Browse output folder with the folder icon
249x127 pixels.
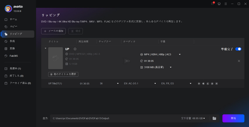click(x=214, y=118)
